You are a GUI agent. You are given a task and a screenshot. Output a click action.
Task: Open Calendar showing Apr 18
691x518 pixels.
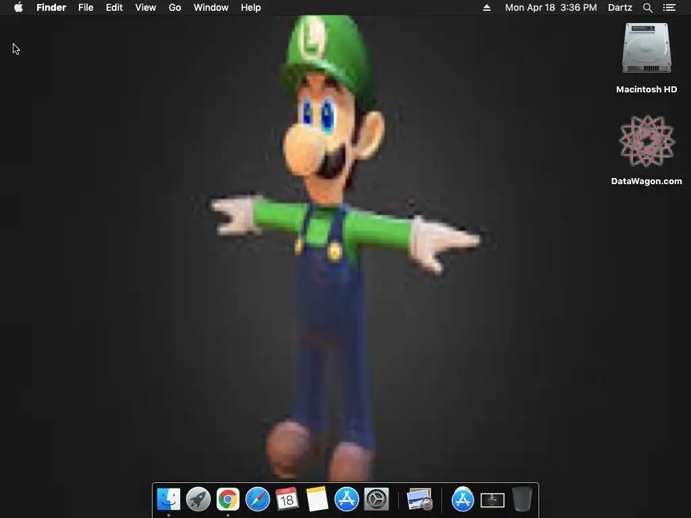tap(287, 499)
